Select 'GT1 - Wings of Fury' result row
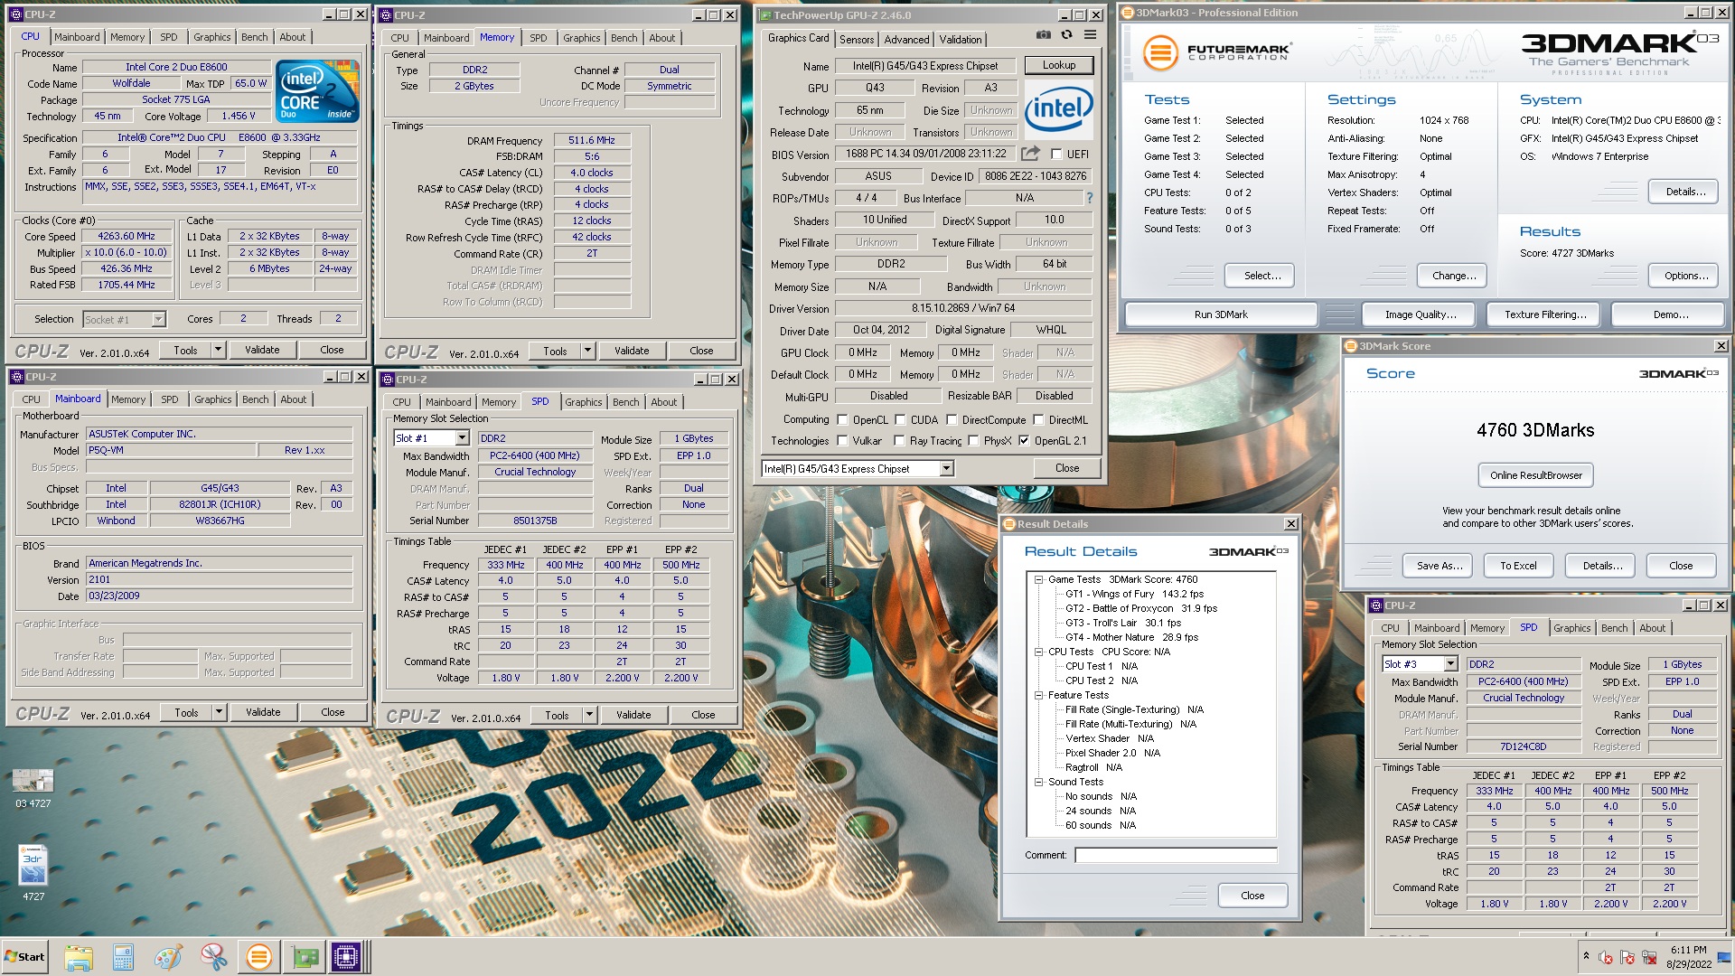 [x=1134, y=595]
